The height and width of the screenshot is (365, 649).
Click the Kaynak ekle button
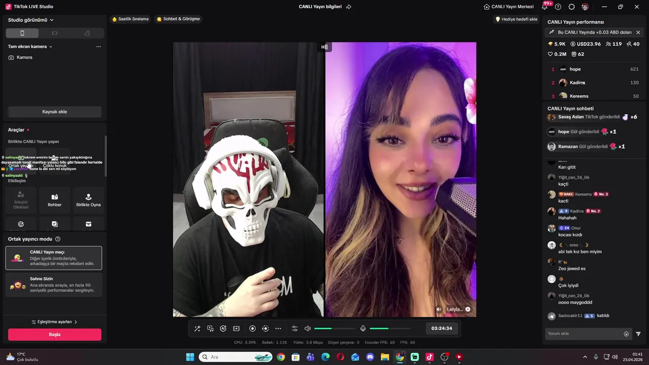coord(55,112)
